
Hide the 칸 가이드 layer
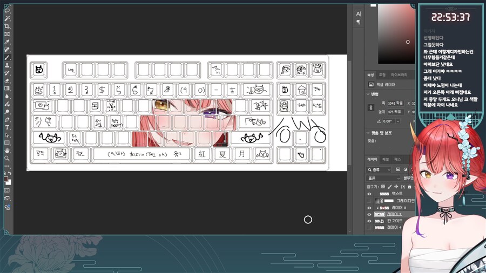369,221
